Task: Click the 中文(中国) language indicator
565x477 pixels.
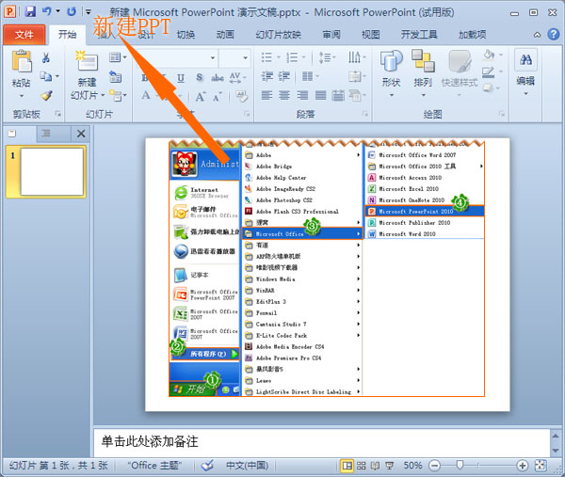Action: pyautogui.click(x=247, y=466)
